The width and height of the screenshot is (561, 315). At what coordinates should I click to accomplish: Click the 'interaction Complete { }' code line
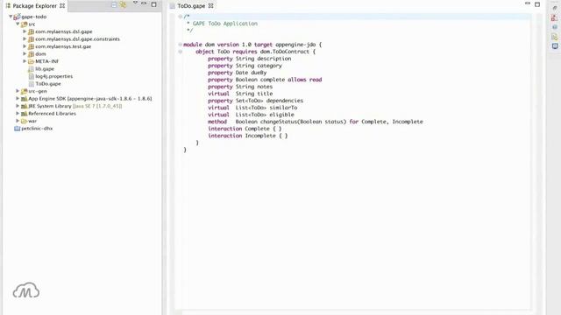245,129
